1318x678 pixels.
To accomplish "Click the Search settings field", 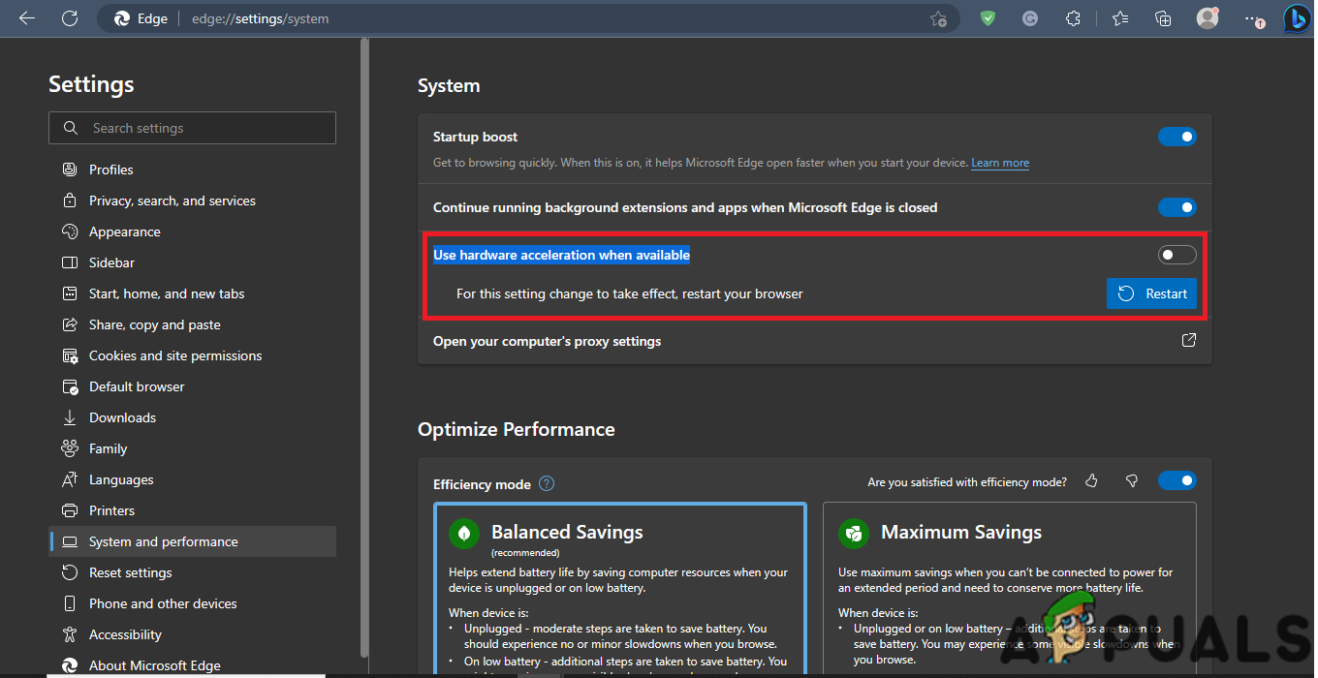I will [x=192, y=127].
